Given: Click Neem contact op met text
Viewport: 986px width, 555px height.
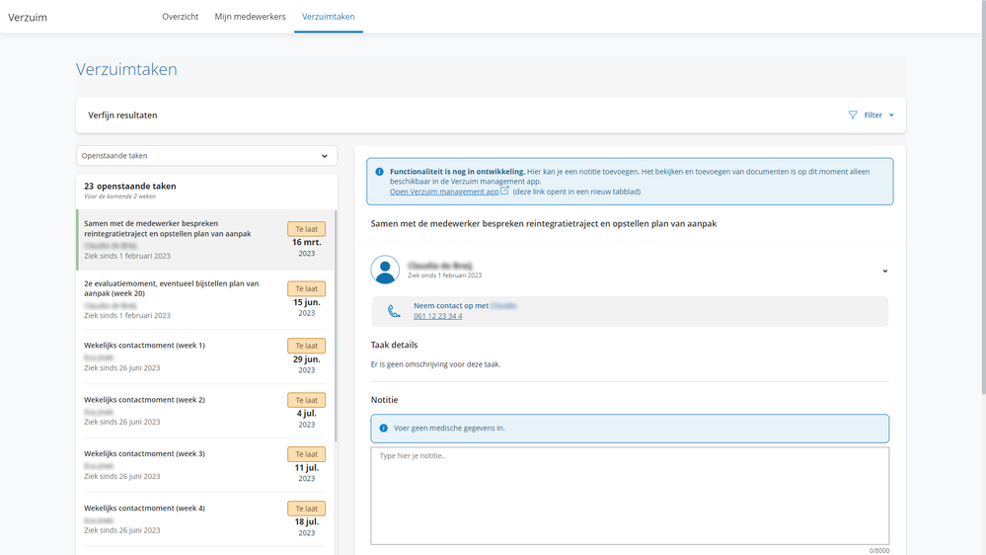Looking at the screenshot, I should coord(451,306).
